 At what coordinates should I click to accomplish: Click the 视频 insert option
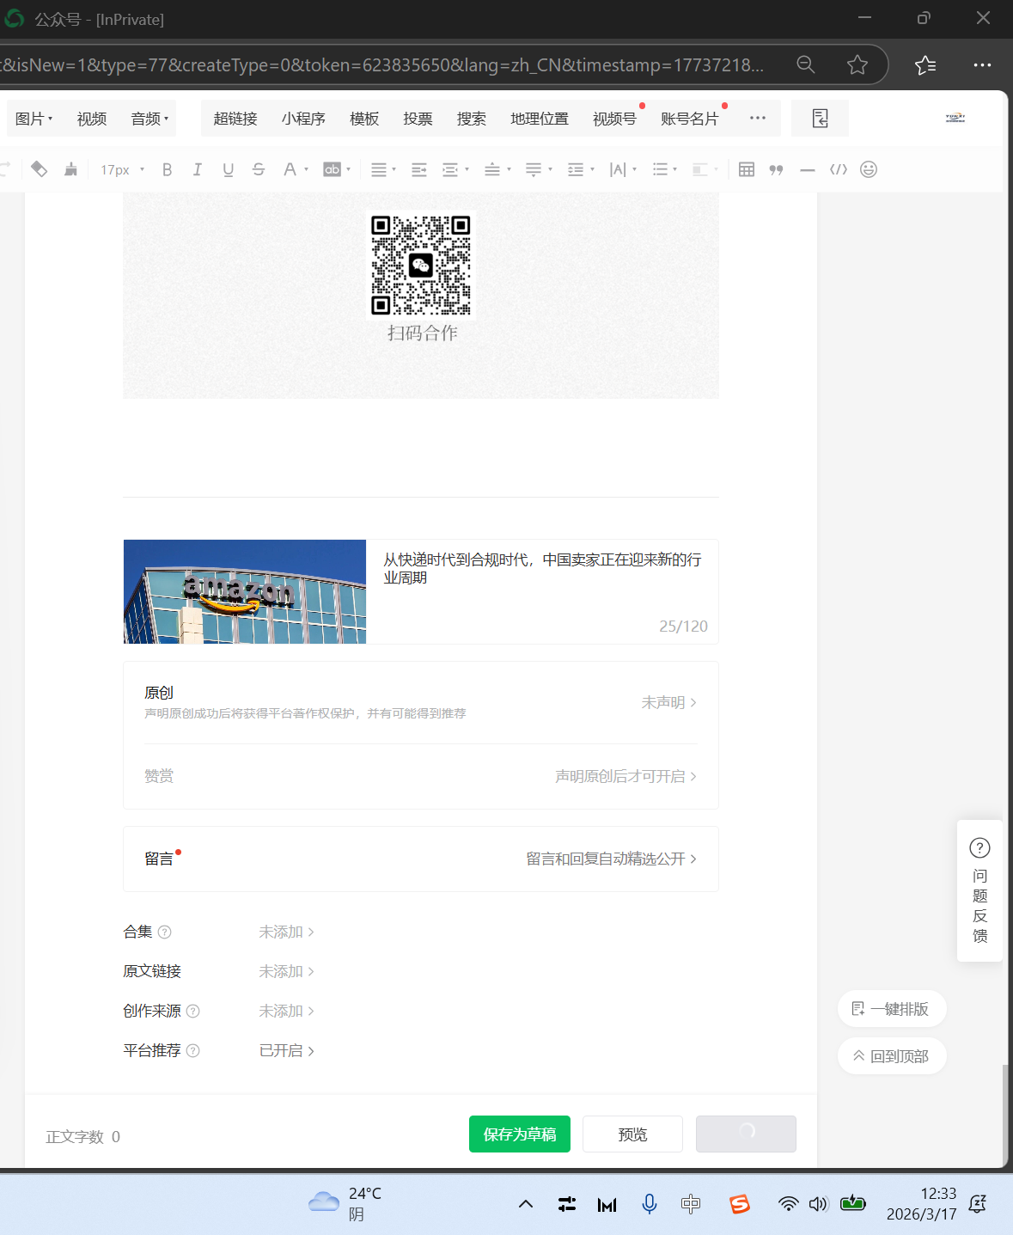click(92, 119)
